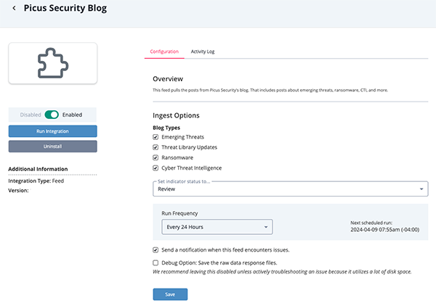Enable the Debug Option raw data checkbox
Screen dimensions: 436x306
[156, 262]
